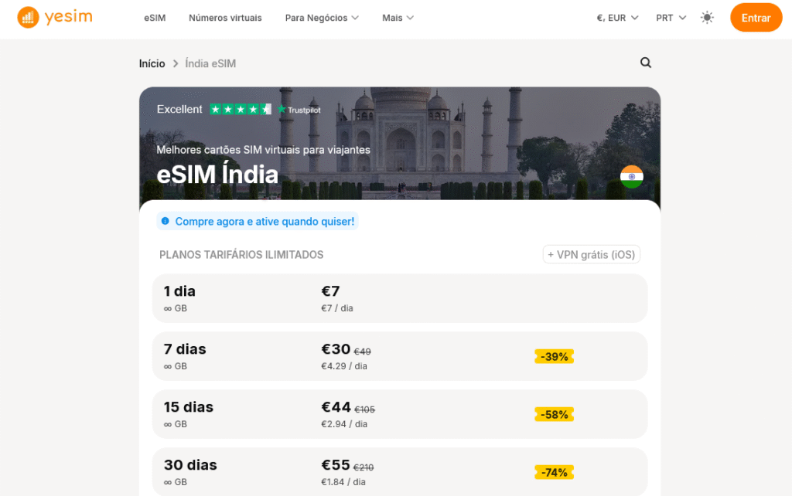Go to the eSIM menu item
Screen dimensions: 792x496
point(155,18)
